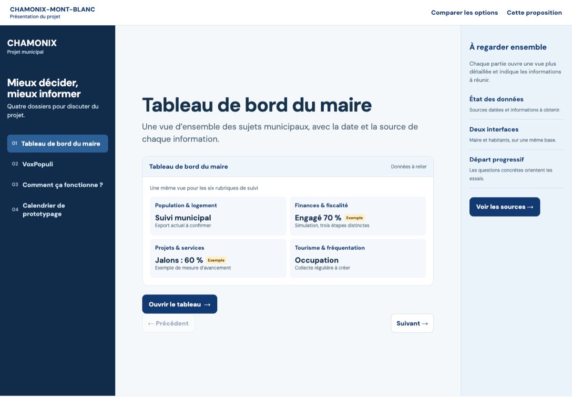This screenshot has height=397, width=572.
Task: Open Comparer les options link
Action: click(x=464, y=13)
